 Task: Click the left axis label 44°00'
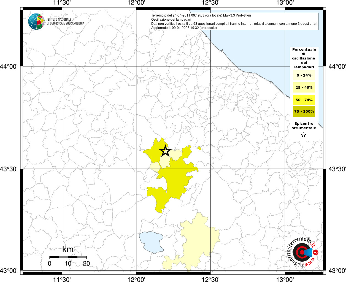(9, 66)
